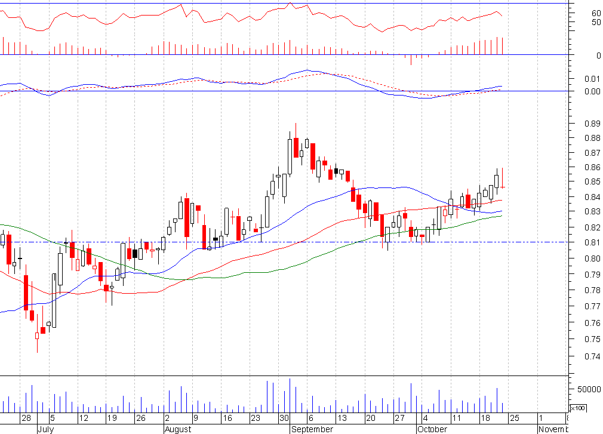Click the 0.89 price axis label
This screenshot has height=434, width=603.
(592, 124)
